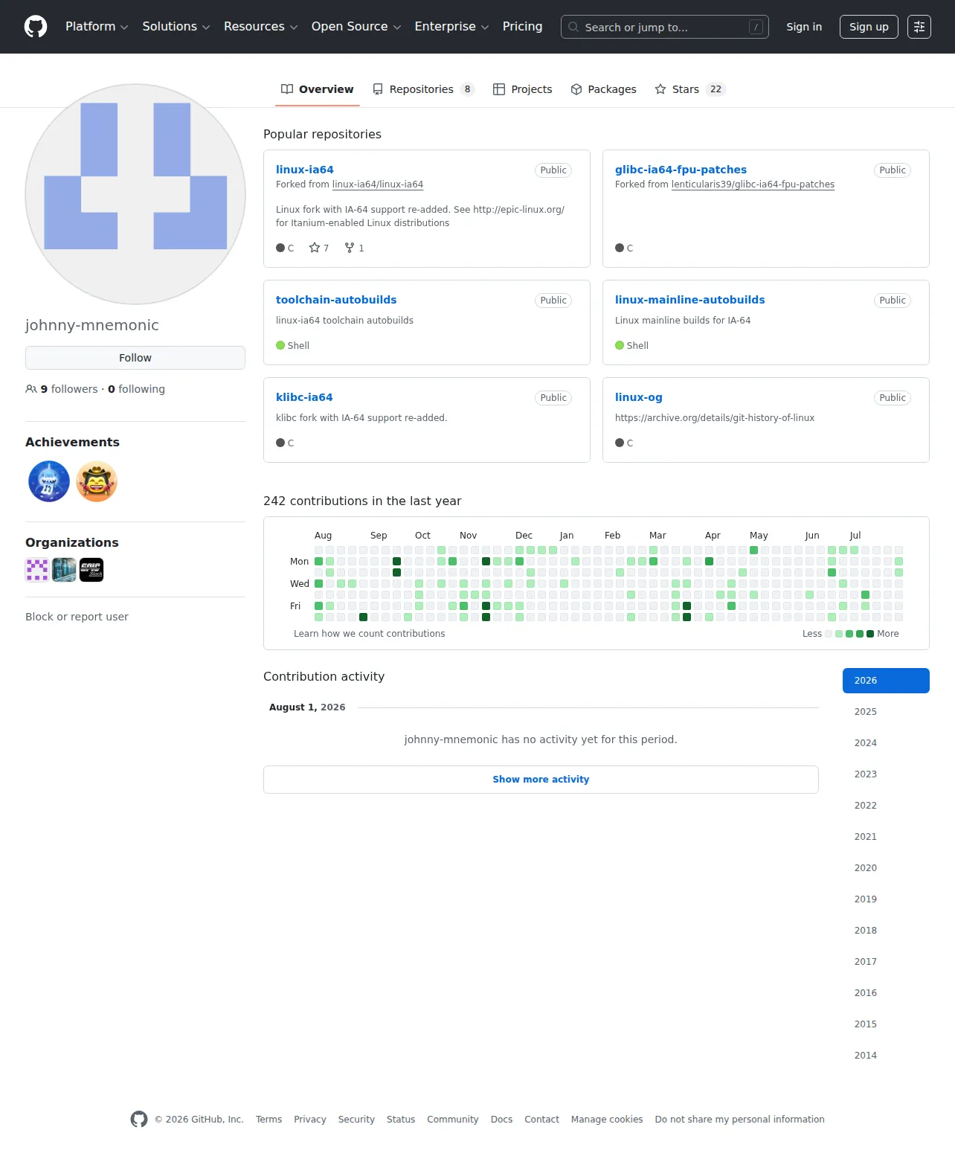The height and width of the screenshot is (1159, 955).
Task: View stargazers of linux-ia64 via star icon
Action: (x=319, y=248)
